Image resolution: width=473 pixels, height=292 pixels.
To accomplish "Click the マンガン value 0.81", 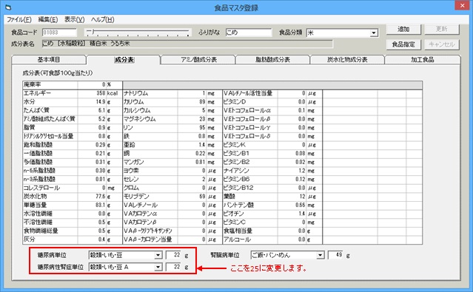I will pos(192,162).
